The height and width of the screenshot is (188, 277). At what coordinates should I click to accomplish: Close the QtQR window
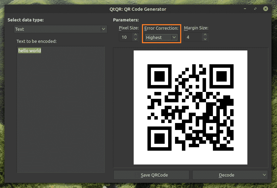[x=266, y=9]
